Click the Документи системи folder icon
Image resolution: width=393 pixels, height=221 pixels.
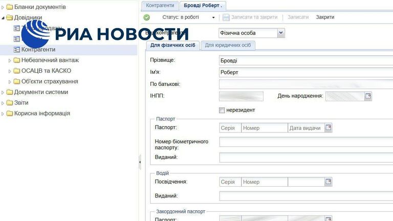(x=10, y=92)
